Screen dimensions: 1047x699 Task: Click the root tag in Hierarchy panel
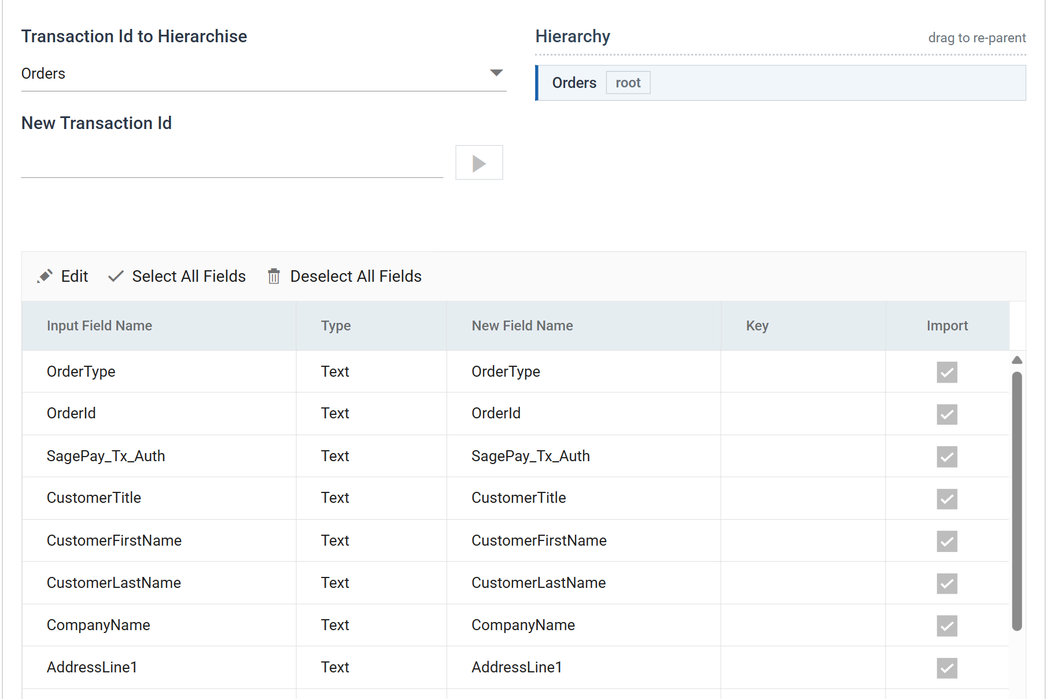point(628,83)
